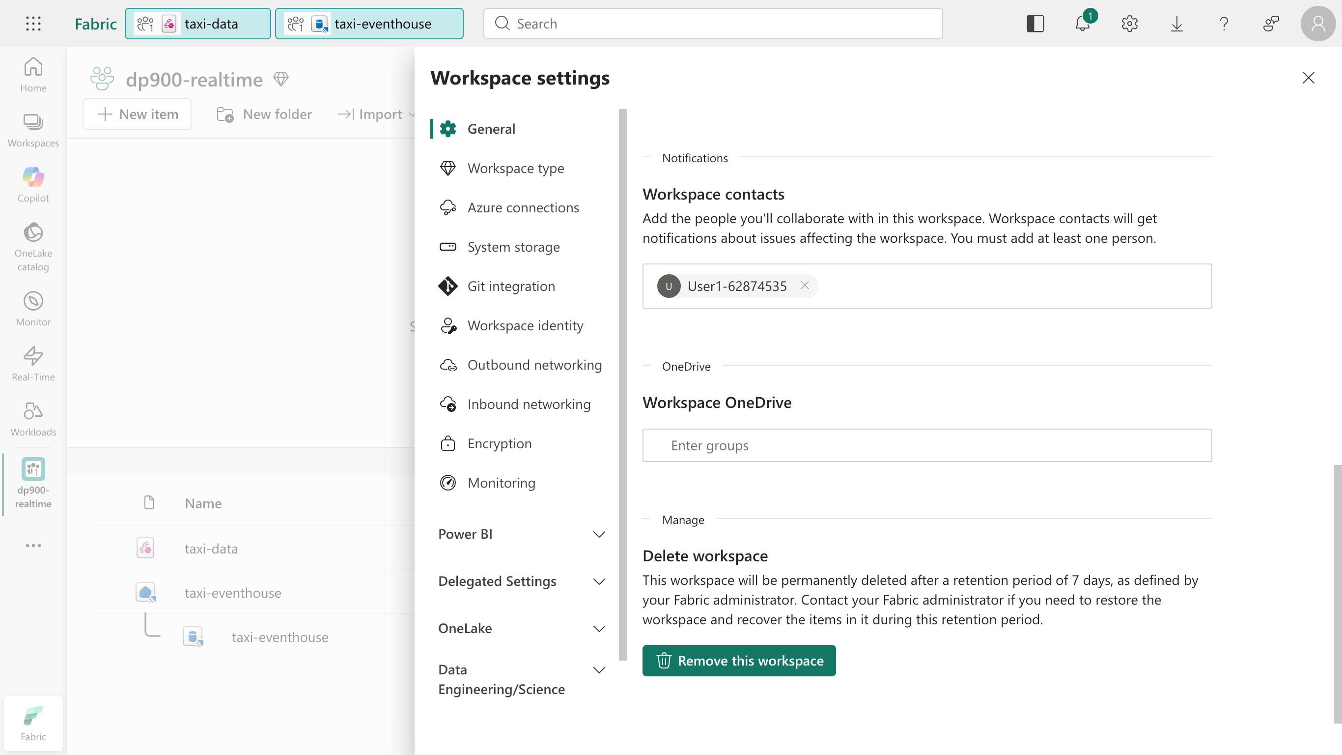Open the Import dropdown
Screen dimensions: 1342x755
click(x=376, y=114)
